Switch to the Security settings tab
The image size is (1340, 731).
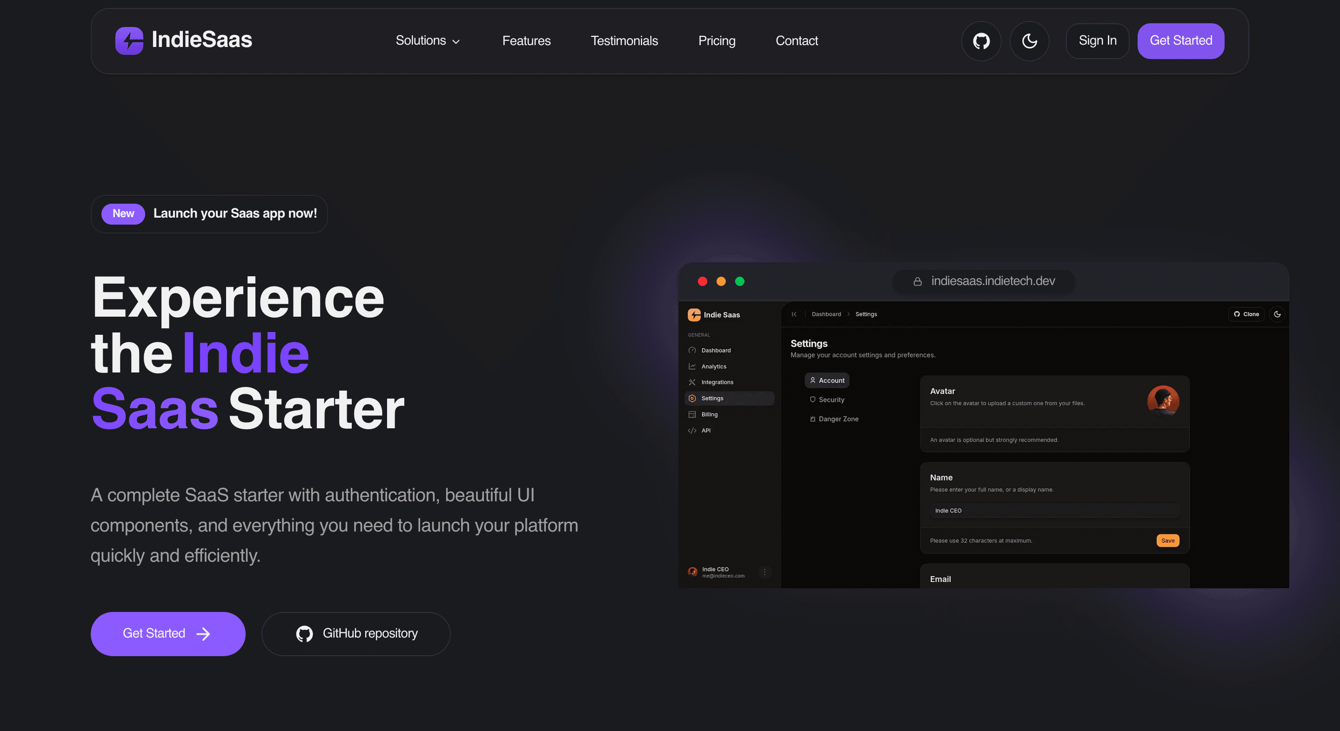pos(827,400)
